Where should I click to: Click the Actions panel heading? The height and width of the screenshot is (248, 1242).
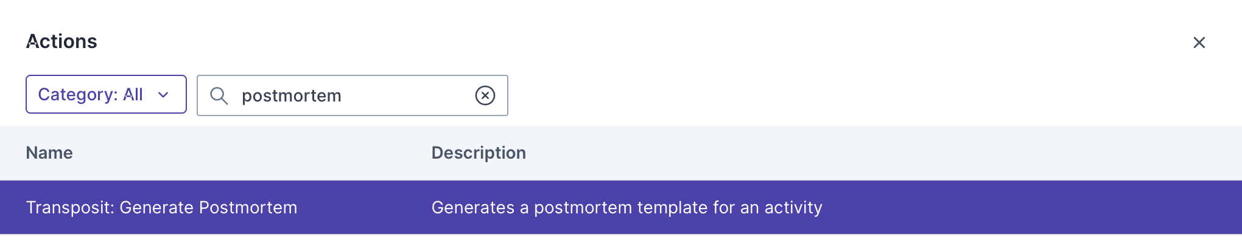61,41
